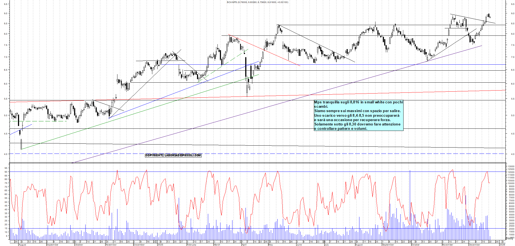Click the COPYRIGHT@ LABORSADEIPICCOLI.COM label

(x=173, y=156)
